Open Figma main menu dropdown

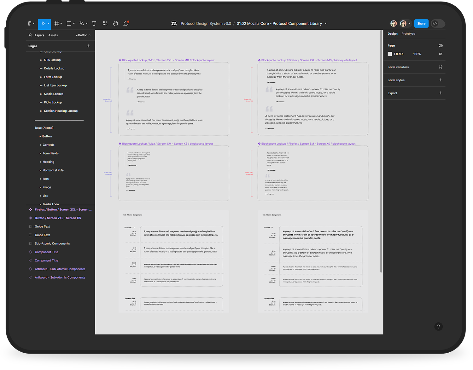[x=31, y=24]
